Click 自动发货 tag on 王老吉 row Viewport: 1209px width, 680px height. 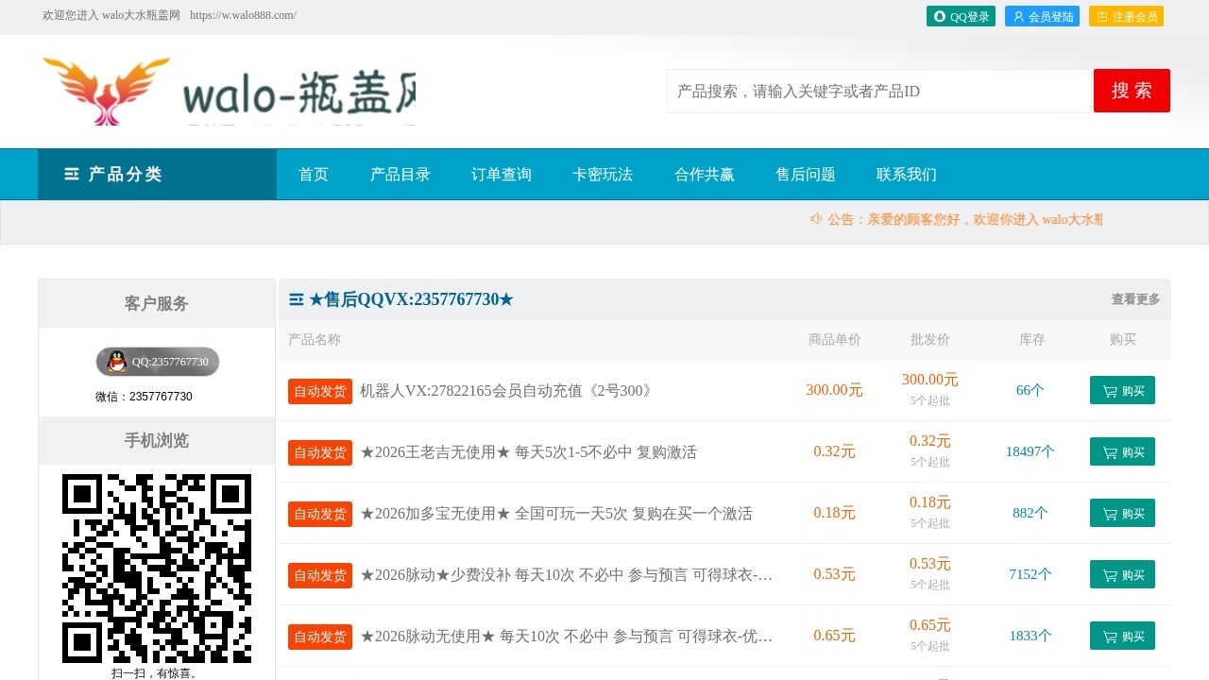click(320, 452)
